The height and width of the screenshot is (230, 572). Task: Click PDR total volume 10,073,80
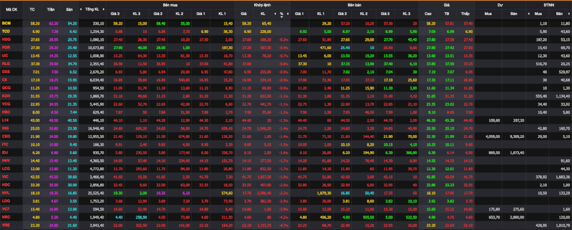[x=97, y=48]
